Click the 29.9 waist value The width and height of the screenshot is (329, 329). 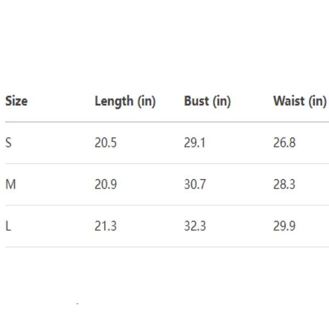(284, 226)
